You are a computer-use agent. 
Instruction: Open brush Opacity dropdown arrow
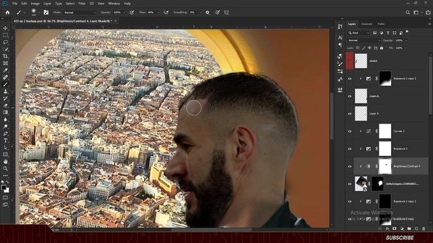coord(124,12)
